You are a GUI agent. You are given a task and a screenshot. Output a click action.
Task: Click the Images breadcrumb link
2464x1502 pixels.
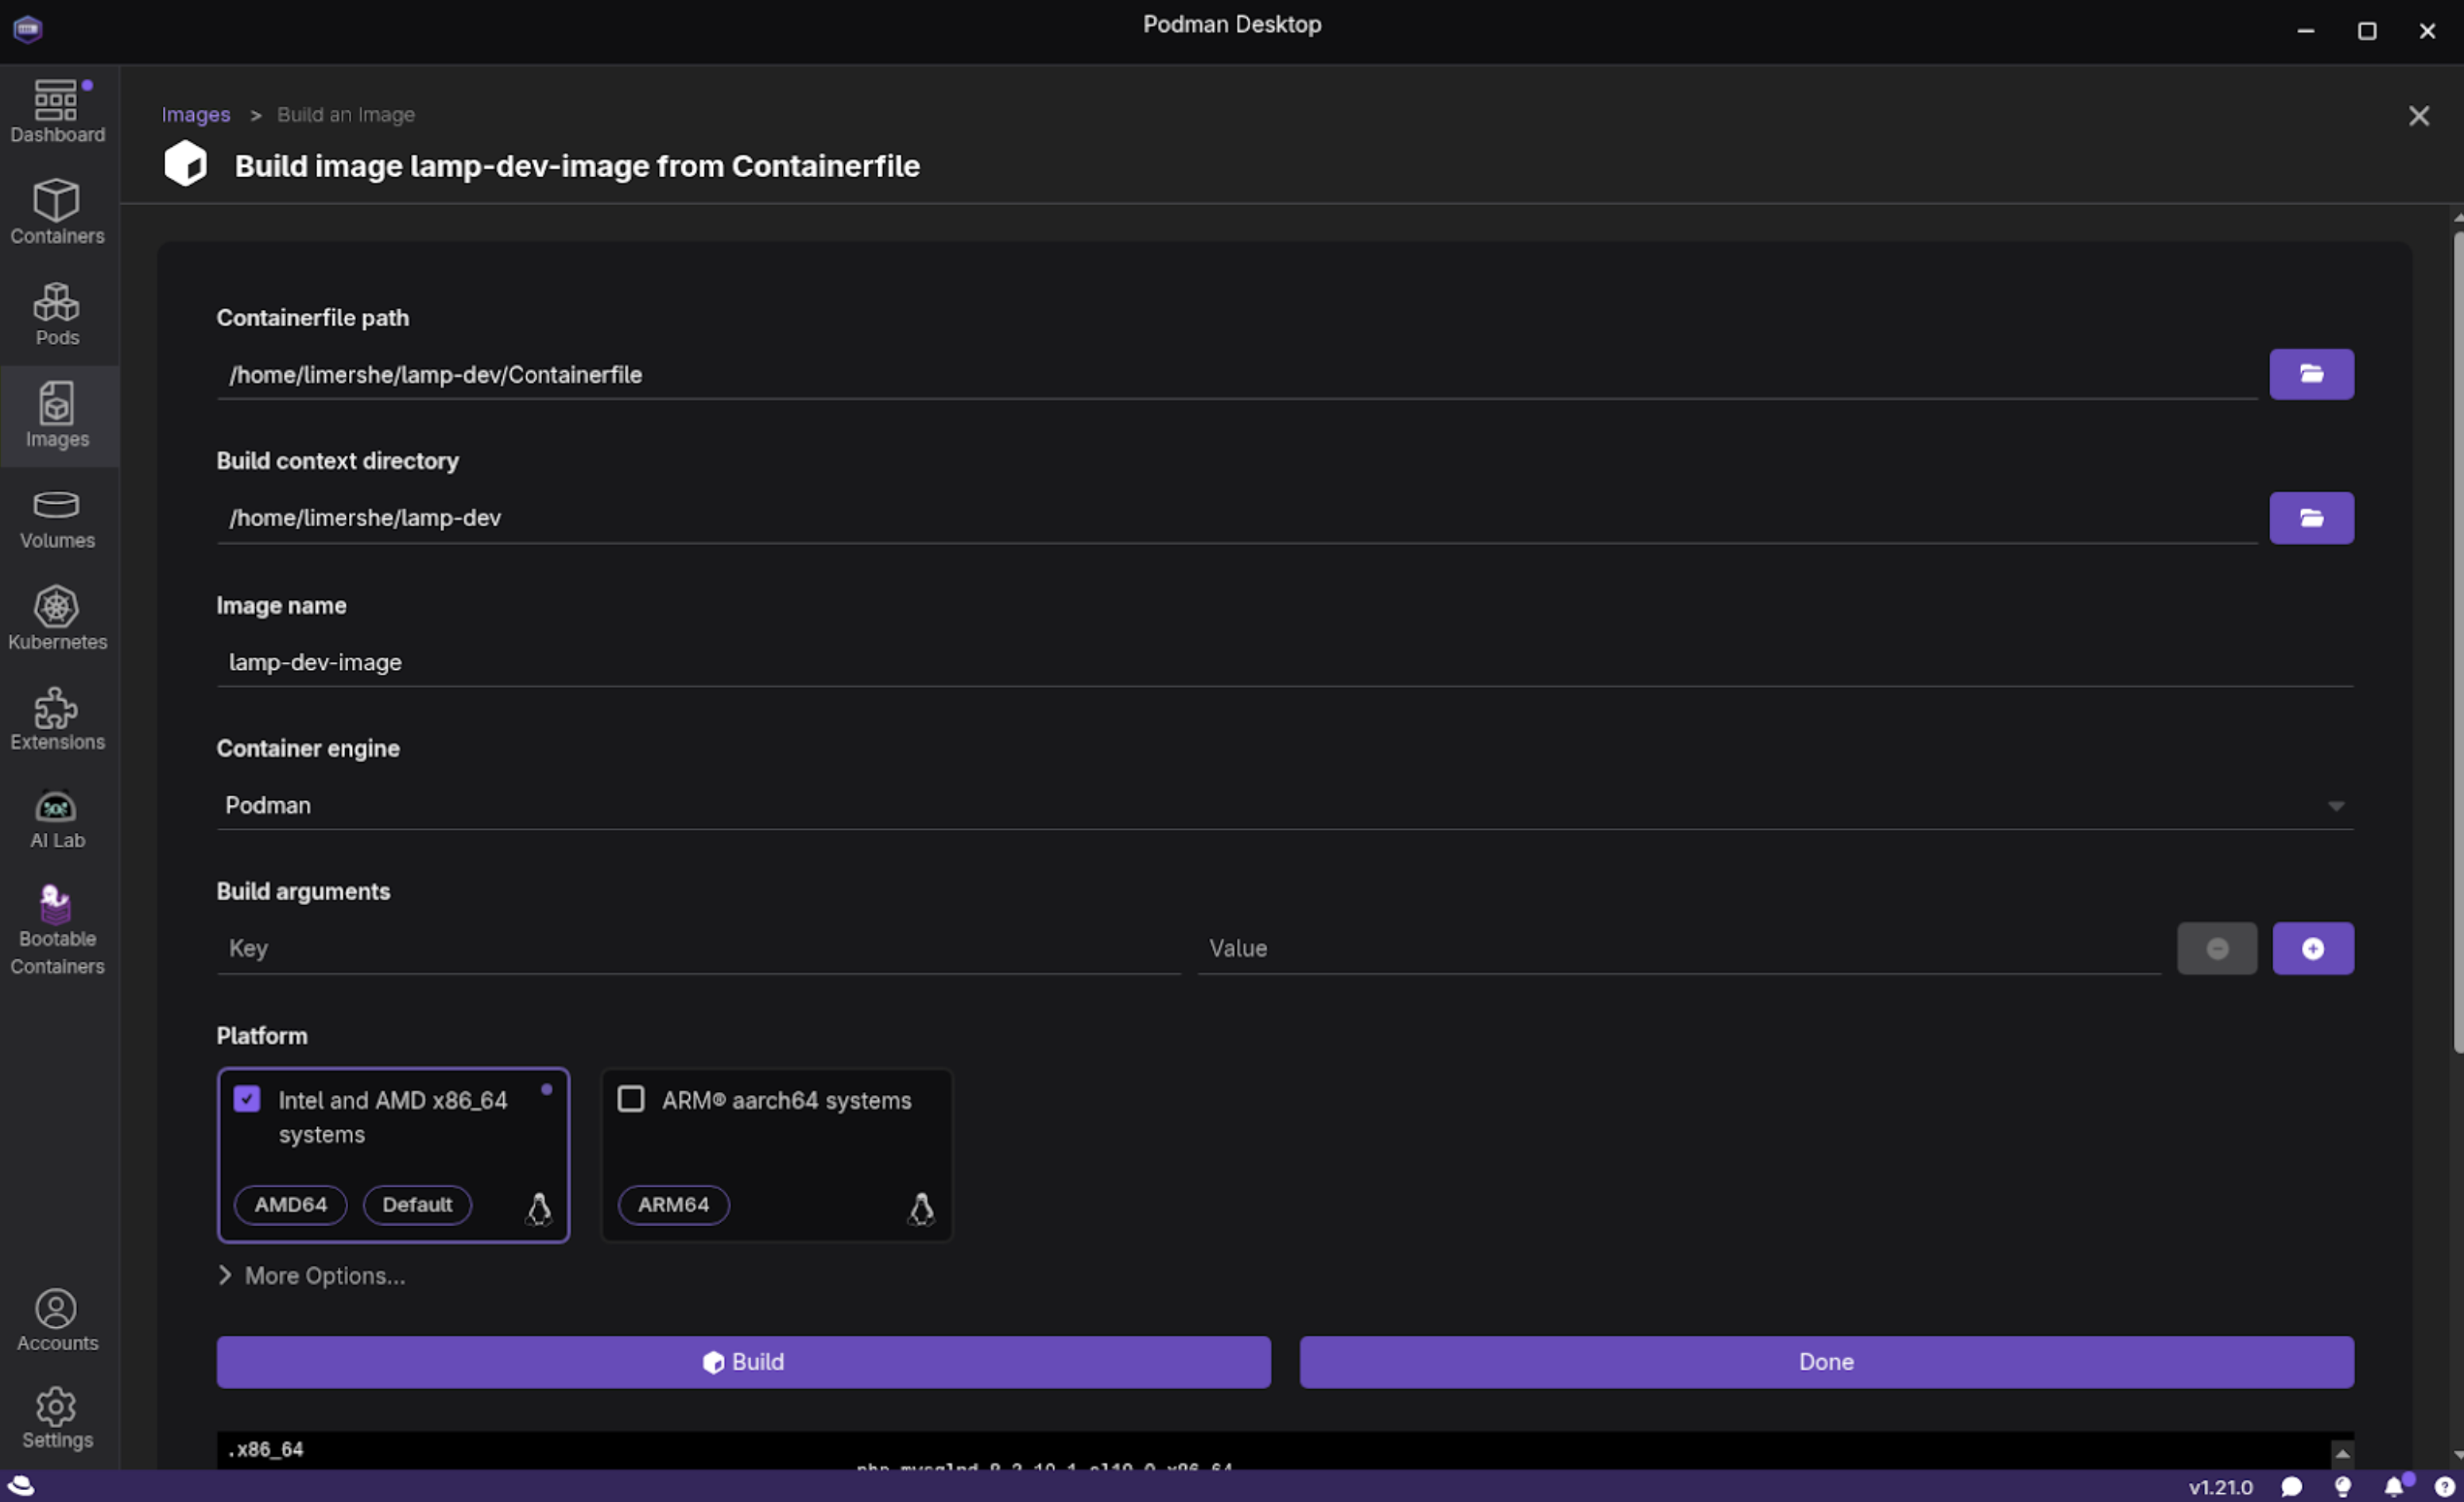[x=196, y=115]
